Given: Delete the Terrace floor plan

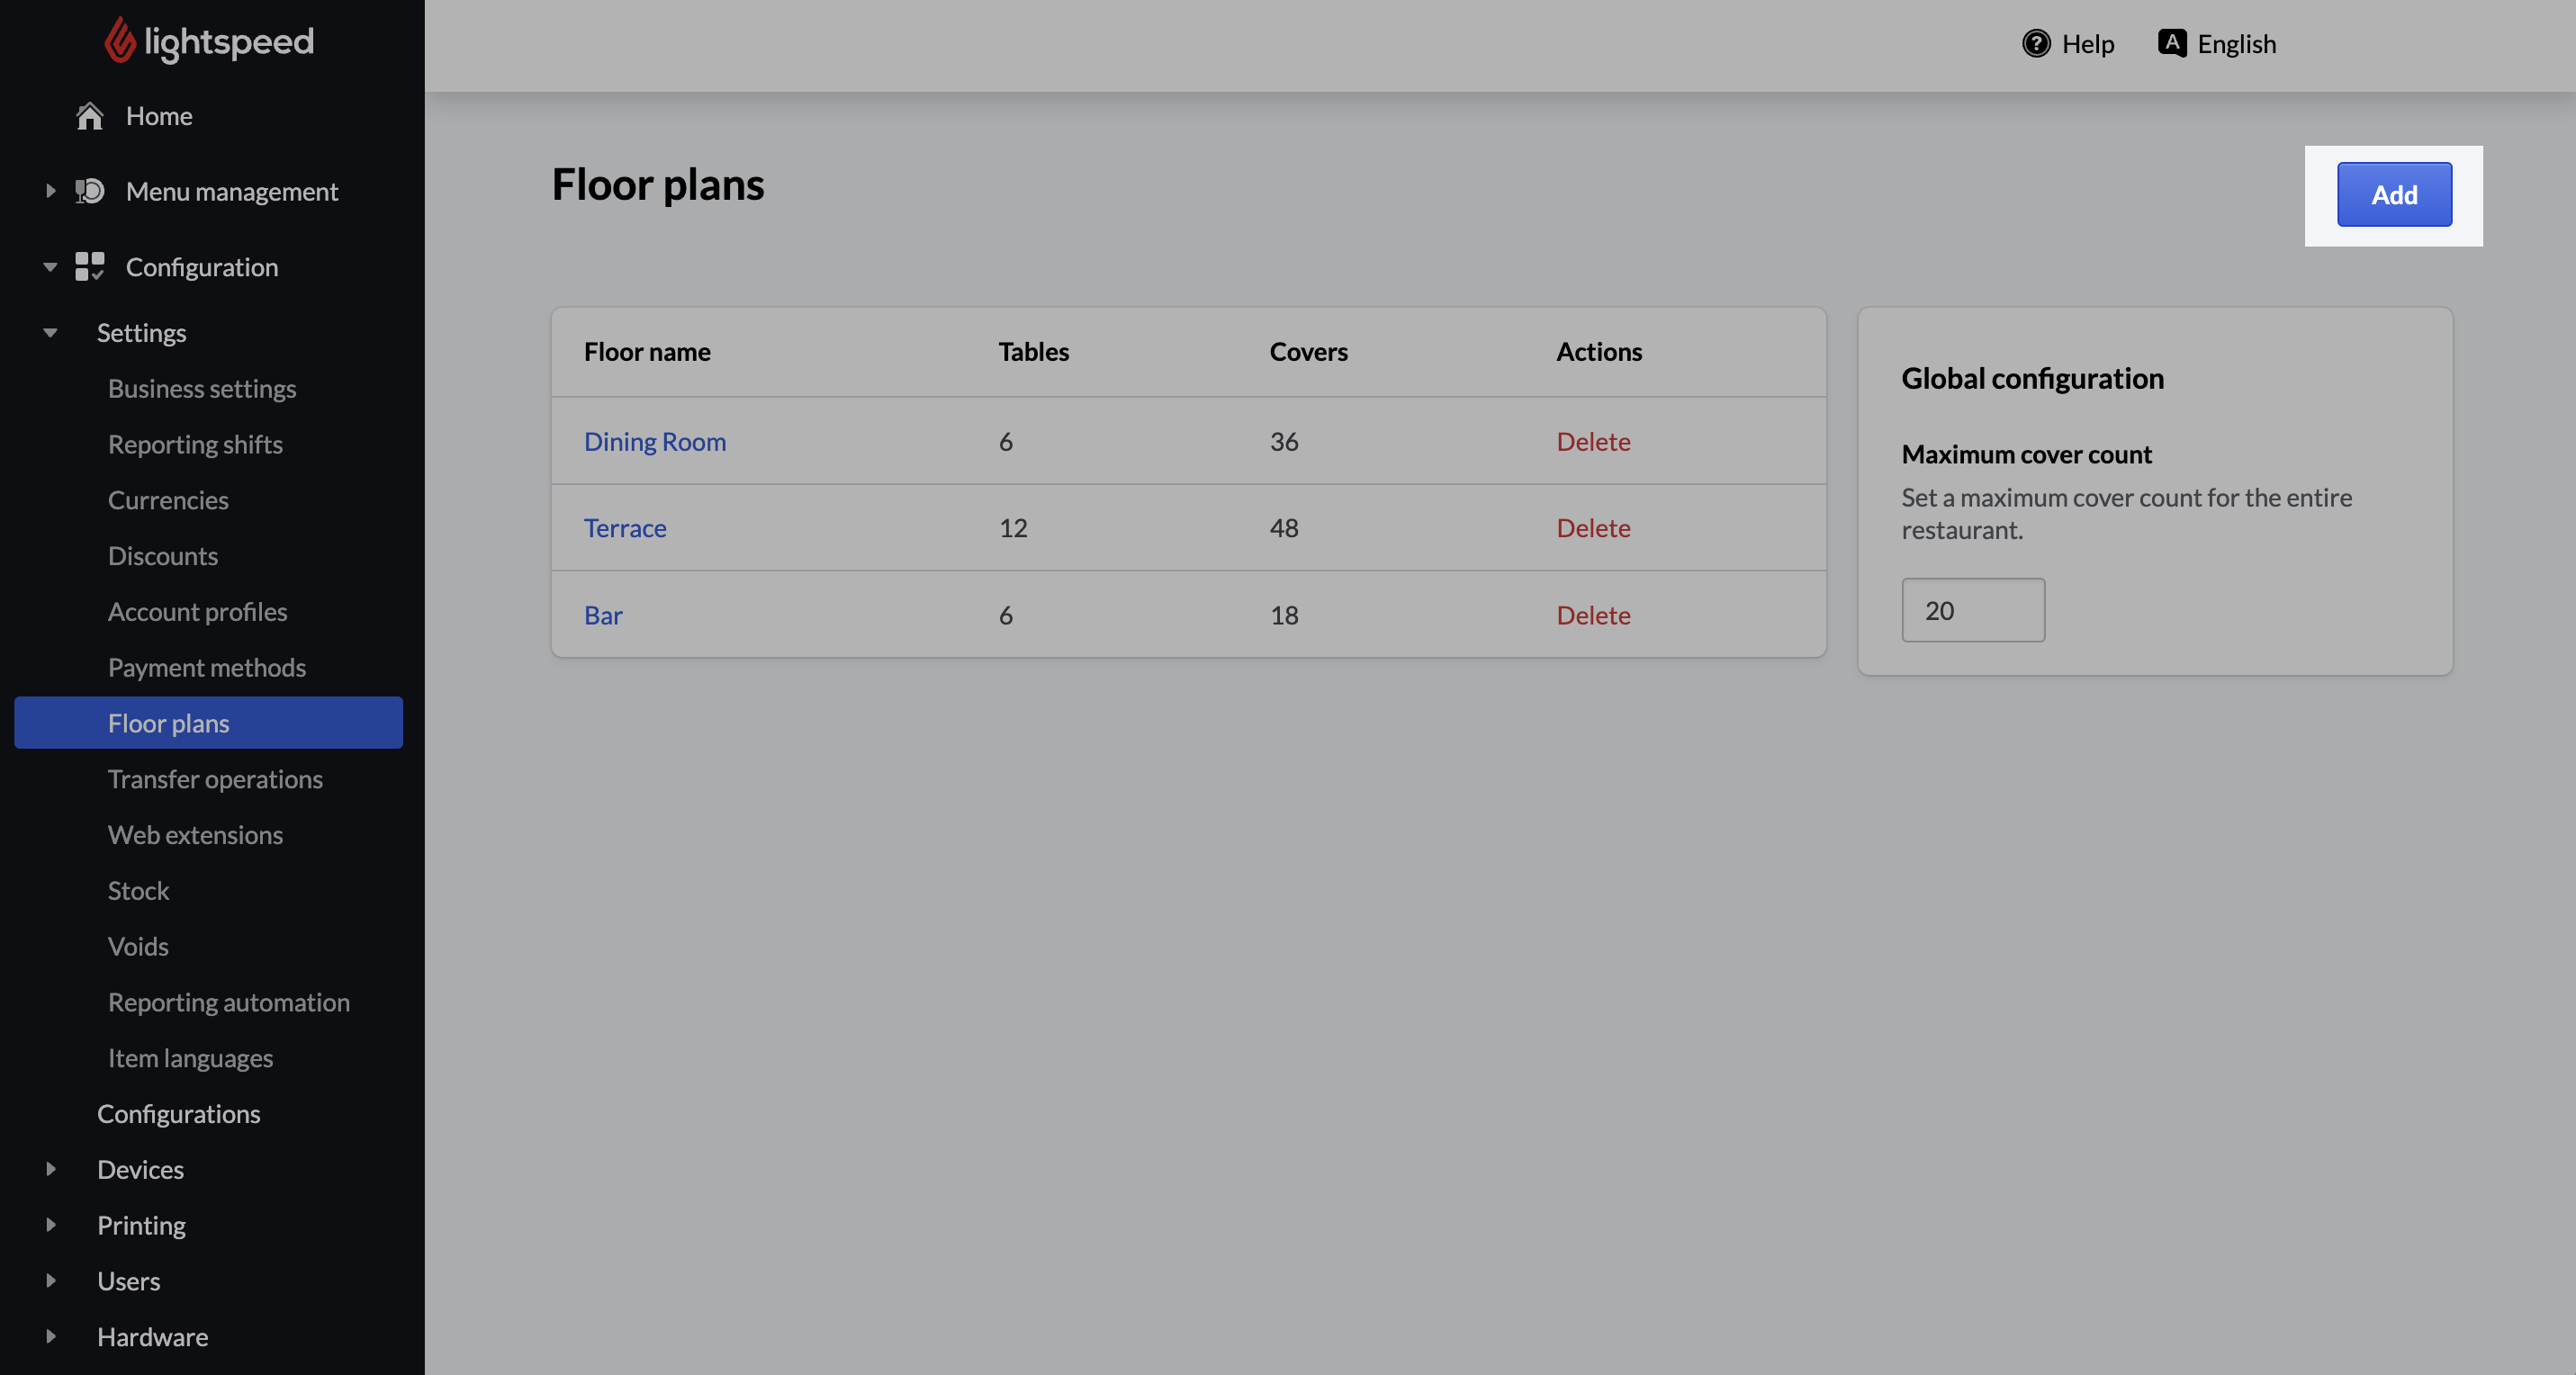Looking at the screenshot, I should pos(1593,528).
